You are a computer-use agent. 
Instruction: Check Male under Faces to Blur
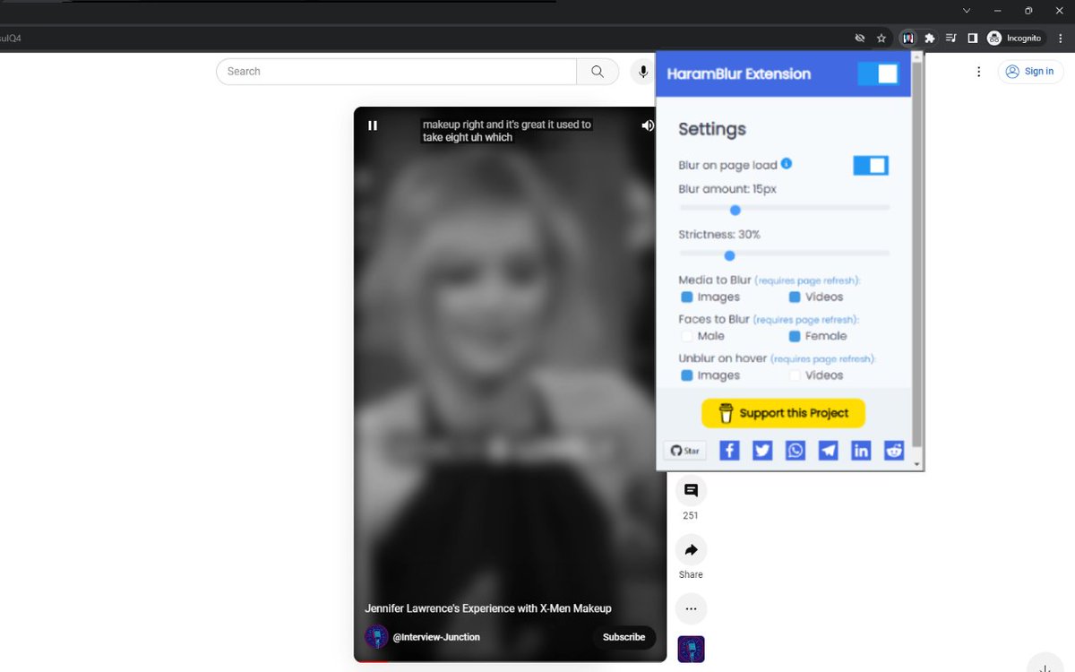[x=687, y=336]
